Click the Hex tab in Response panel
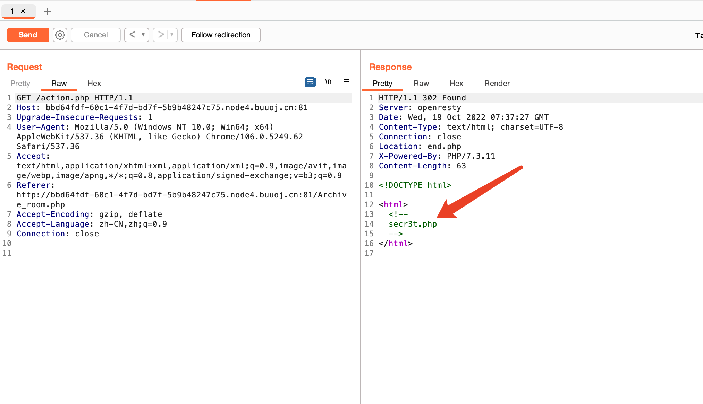The width and height of the screenshot is (703, 404). [x=456, y=84]
